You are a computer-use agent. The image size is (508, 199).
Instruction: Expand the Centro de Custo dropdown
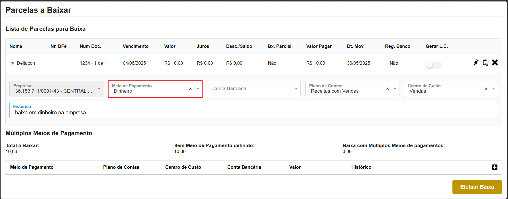pos(493,89)
